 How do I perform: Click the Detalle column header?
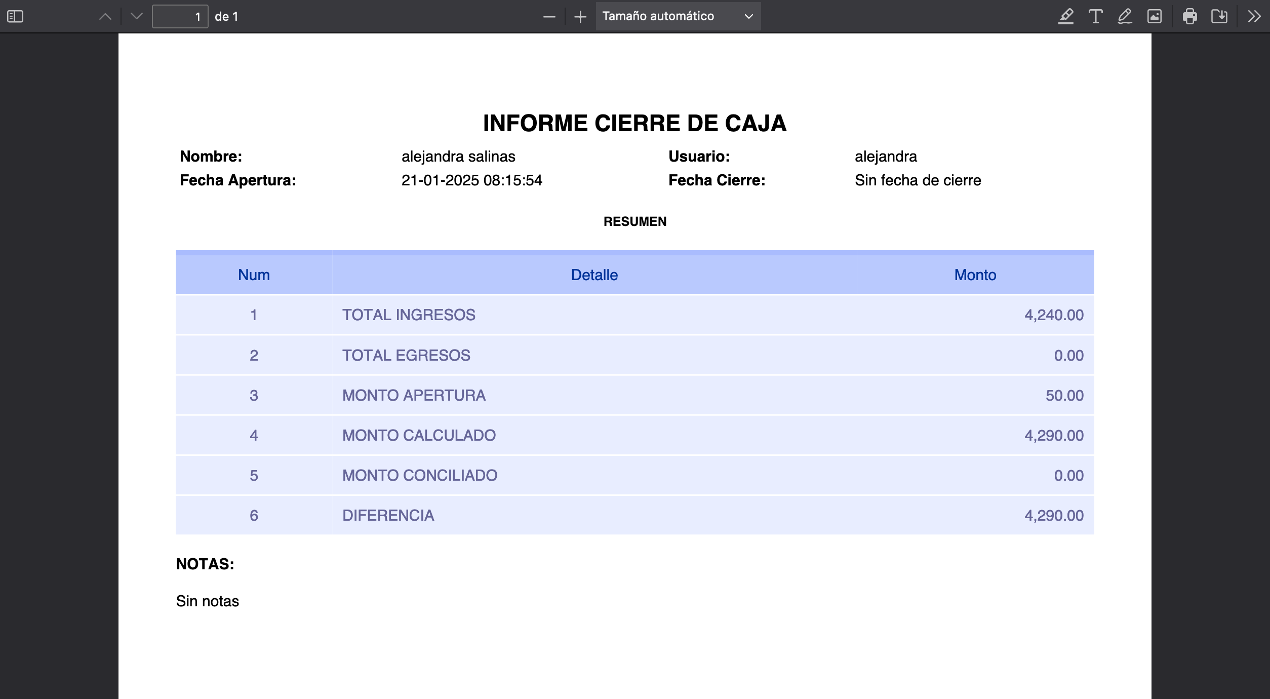(594, 275)
